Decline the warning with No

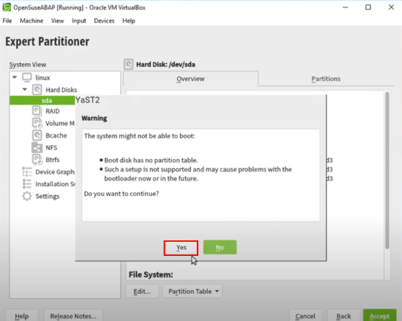[x=220, y=247]
